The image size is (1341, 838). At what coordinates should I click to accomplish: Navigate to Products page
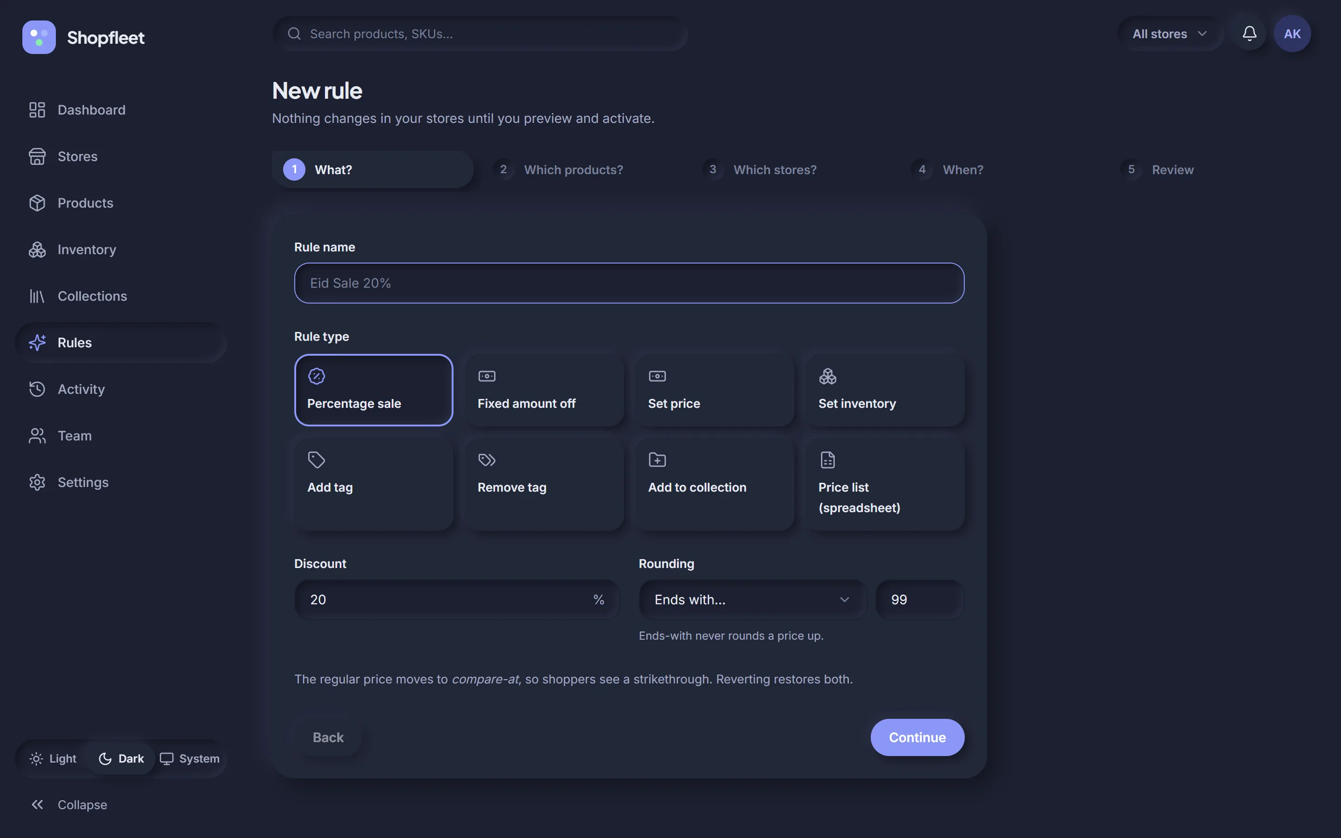pos(121,203)
